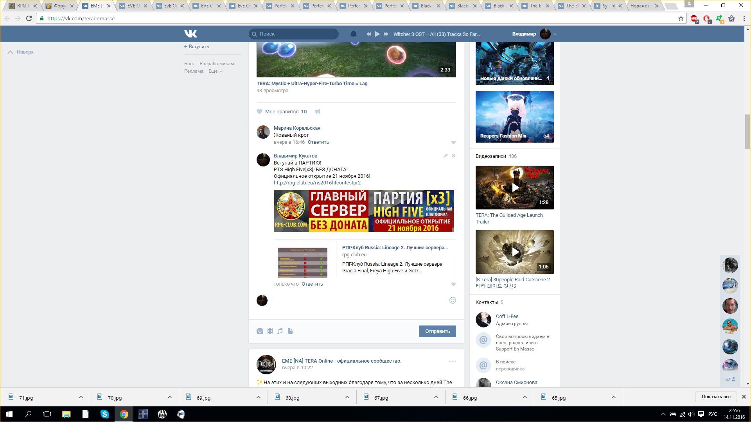This screenshot has width=751, height=422.
Task: Like the post with Мне нравится heart
Action: [259, 111]
